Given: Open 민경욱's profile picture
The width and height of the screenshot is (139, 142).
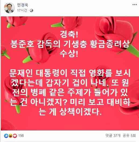Looking at the screenshot, I should click(x=9, y=8).
